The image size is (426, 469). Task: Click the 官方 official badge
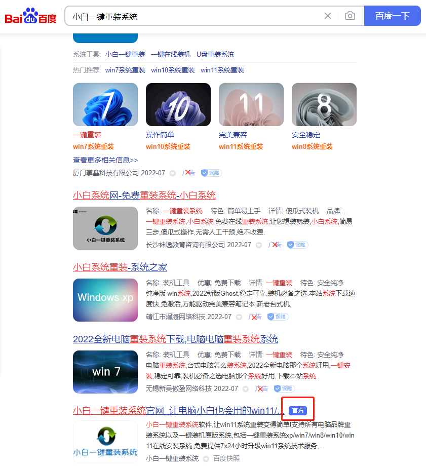298,410
